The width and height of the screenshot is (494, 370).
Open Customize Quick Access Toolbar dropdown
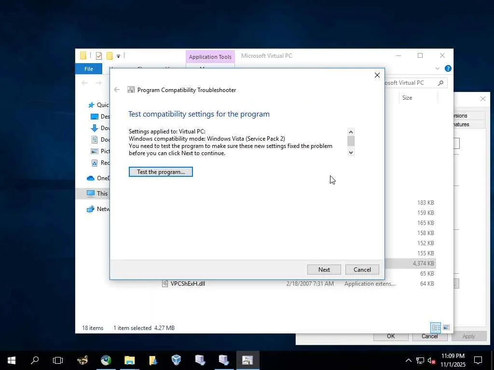(119, 56)
